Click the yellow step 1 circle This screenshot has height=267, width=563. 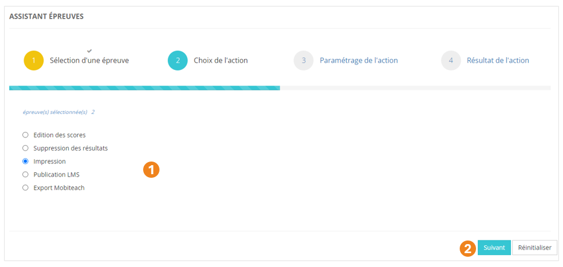[34, 61]
